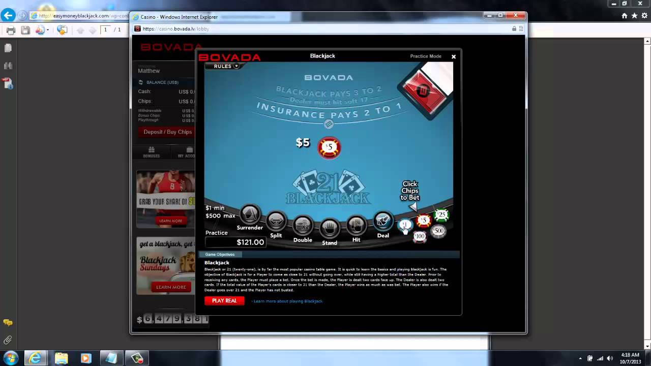651x366 pixels.
Task: Click the PLAY REAL button
Action: (224, 301)
